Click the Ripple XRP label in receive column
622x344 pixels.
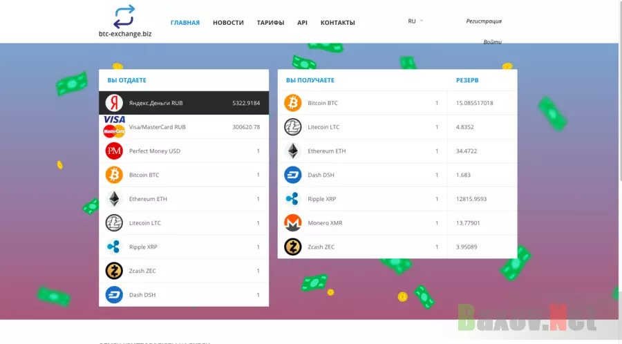321,199
